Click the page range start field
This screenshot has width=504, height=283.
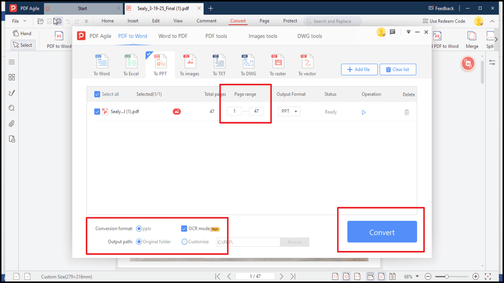tap(234, 111)
